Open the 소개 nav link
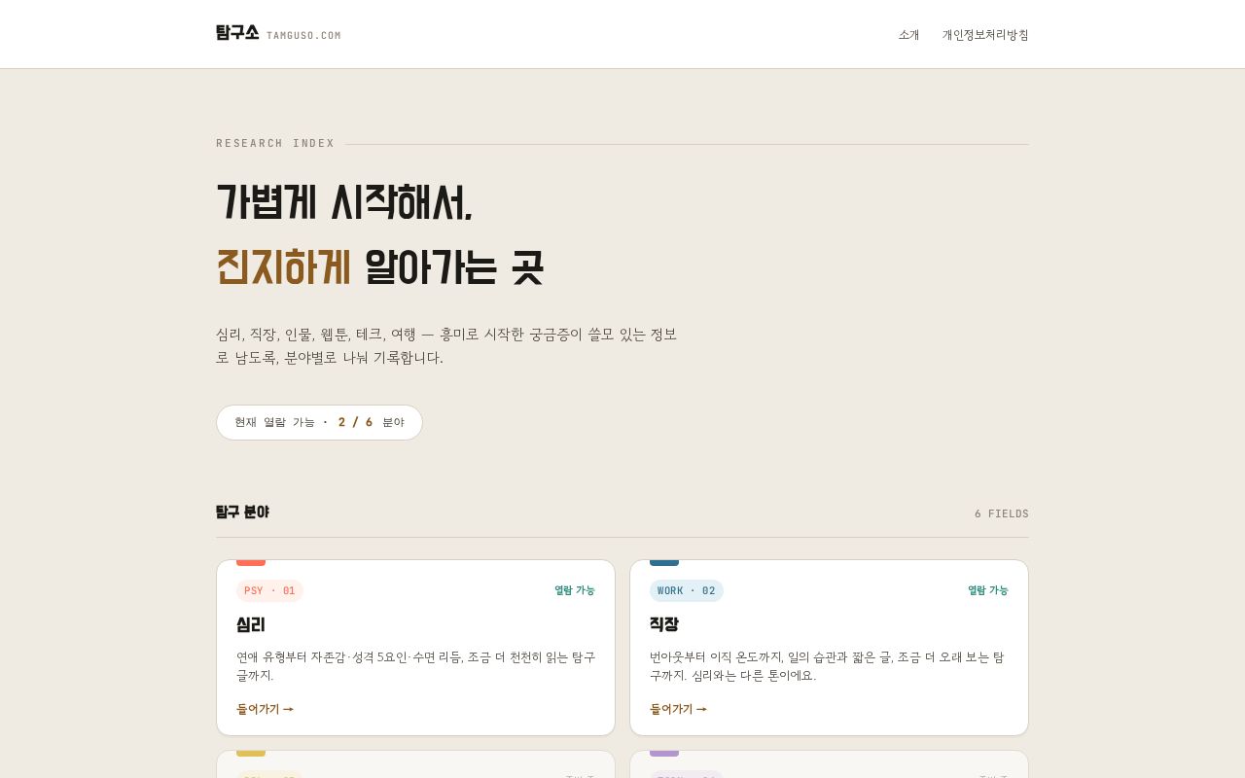Viewport: 1245px width, 778px height. tap(908, 35)
